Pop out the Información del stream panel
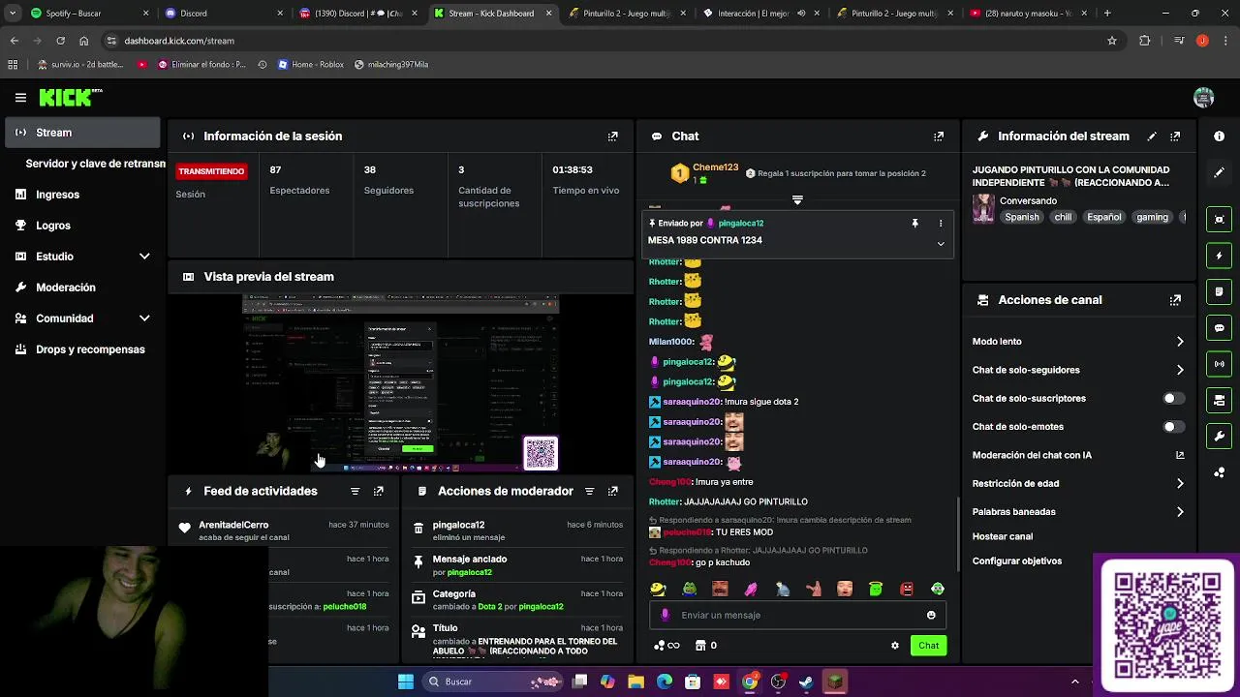Screen dimensions: 1240x697 pyautogui.click(x=1175, y=136)
